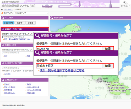Focus the address field with 京都府○○一丁目 placeholder
This screenshot has height=109, width=131.
pos(18,37)
